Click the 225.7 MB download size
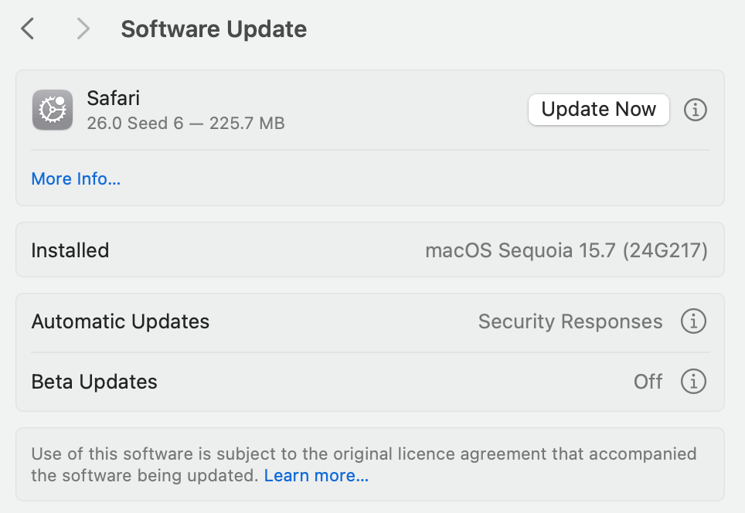 [247, 123]
